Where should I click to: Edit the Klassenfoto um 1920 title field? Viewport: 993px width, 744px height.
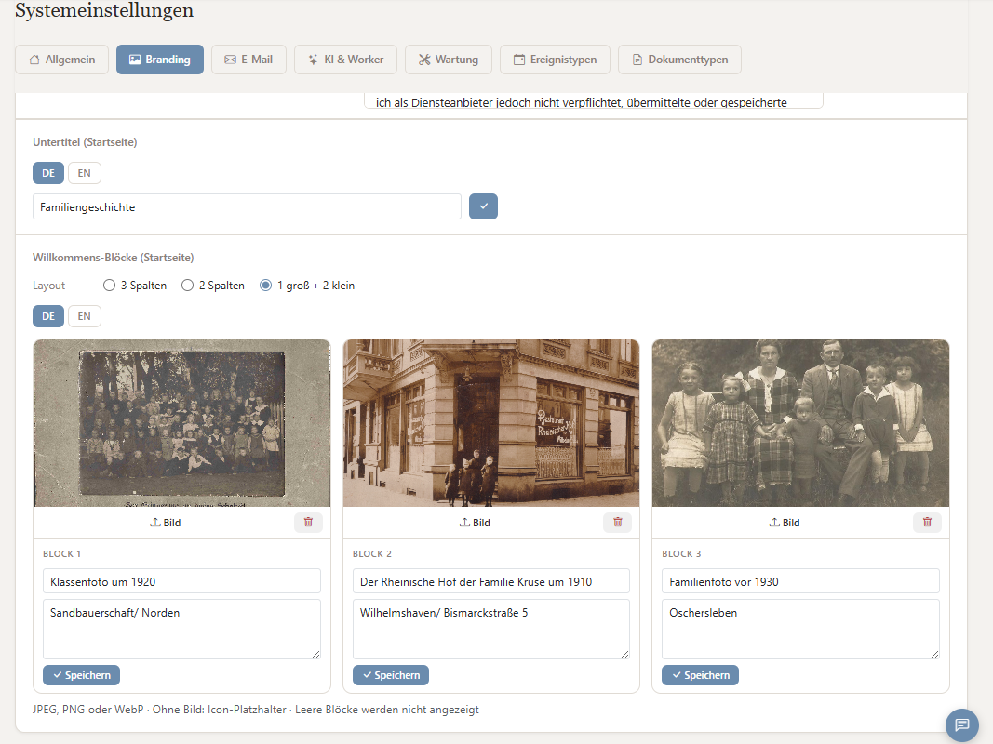pos(181,581)
